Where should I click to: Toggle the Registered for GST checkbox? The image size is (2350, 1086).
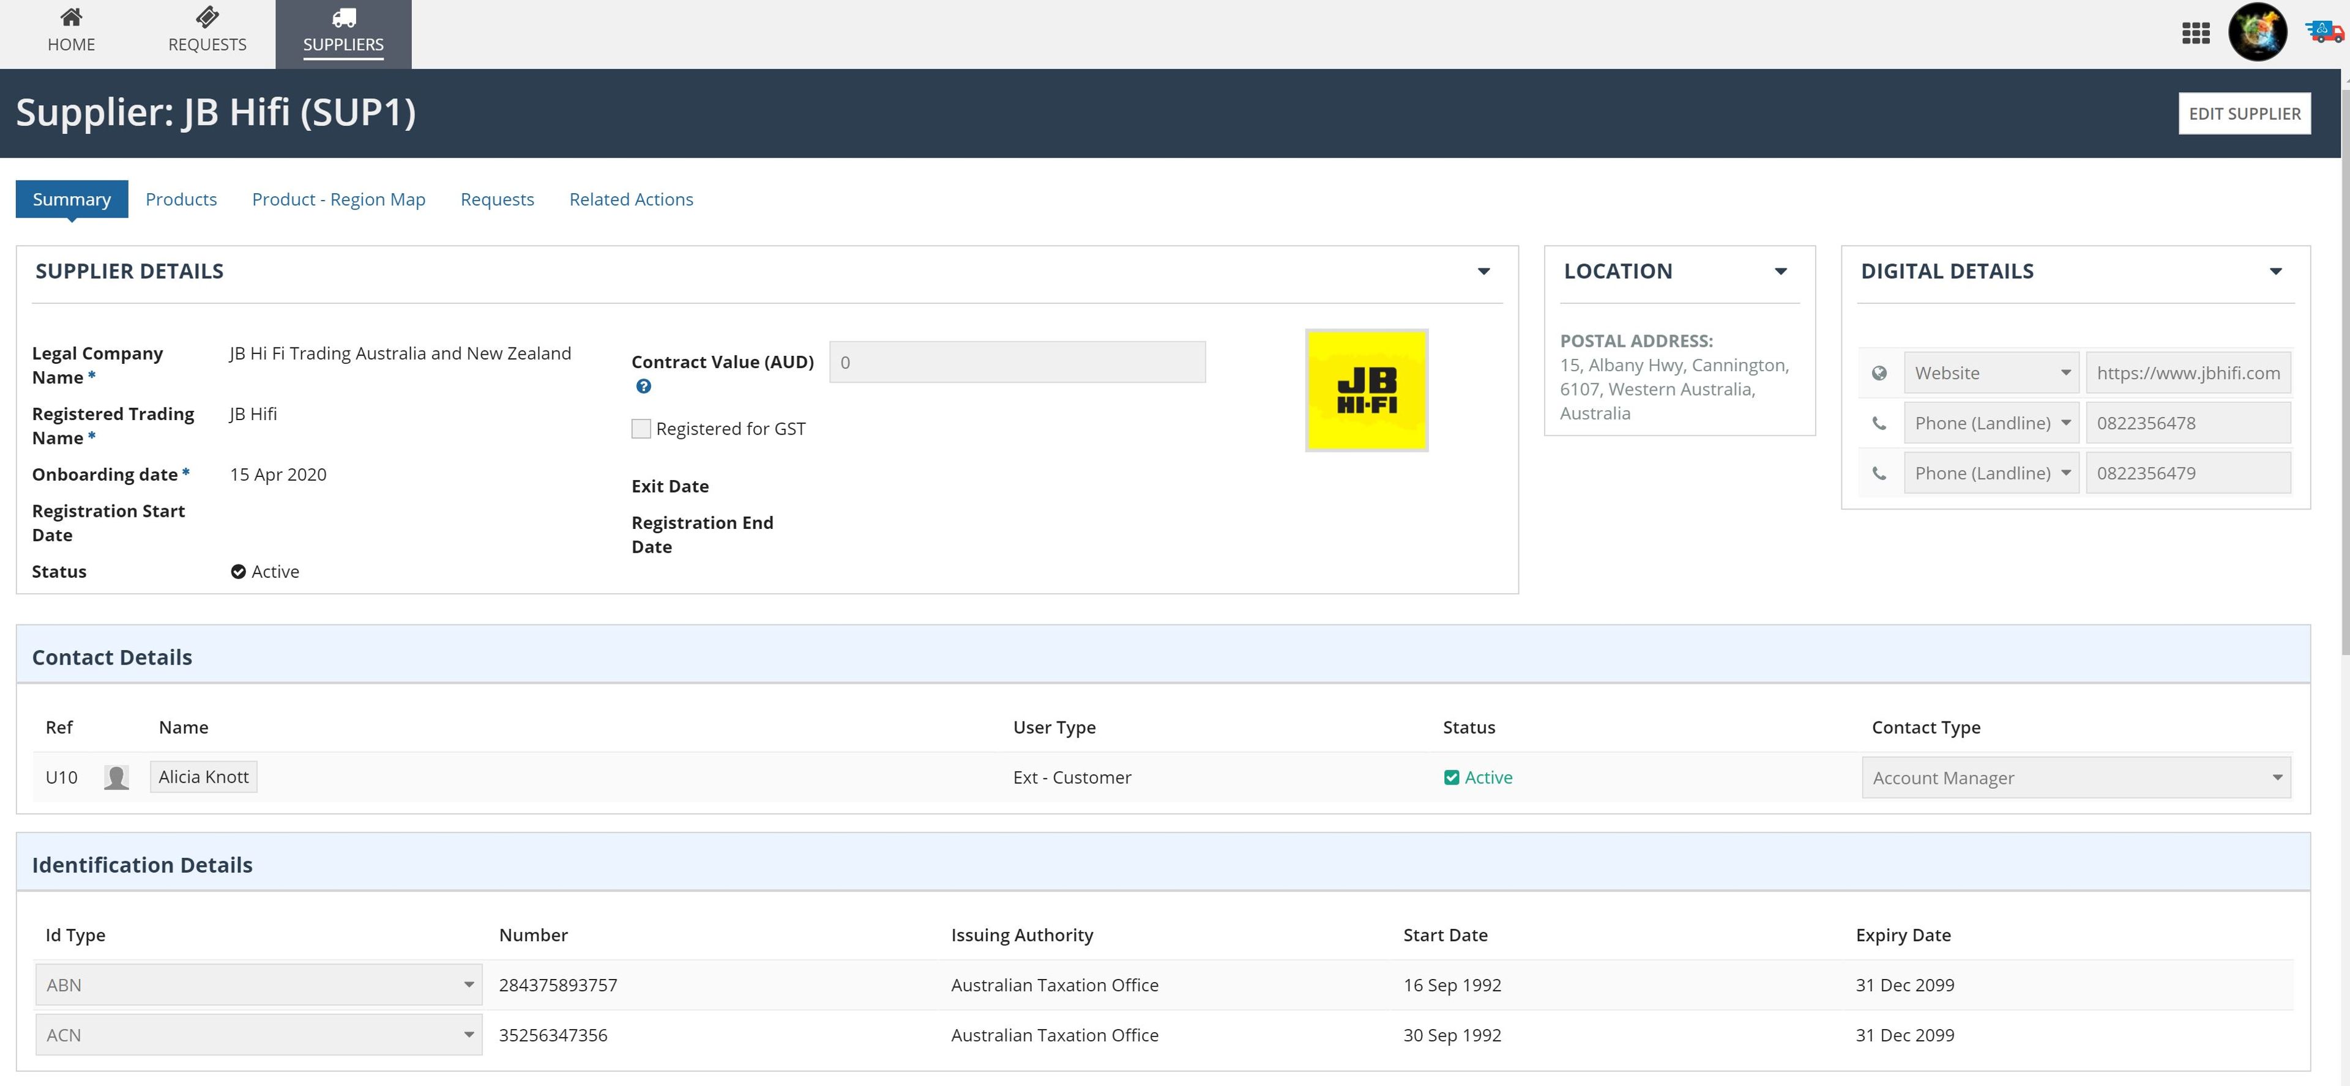[641, 429]
